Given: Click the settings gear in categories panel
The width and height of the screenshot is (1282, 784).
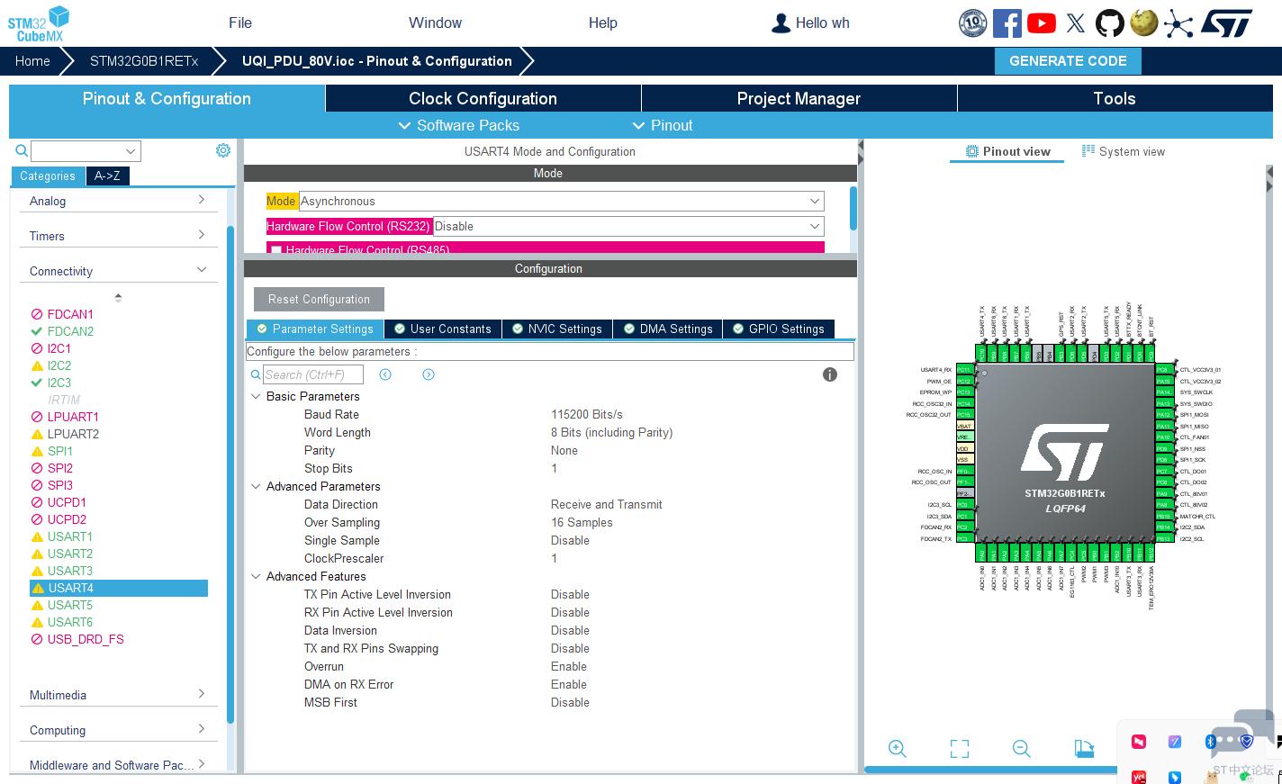Looking at the screenshot, I should pyautogui.click(x=223, y=150).
